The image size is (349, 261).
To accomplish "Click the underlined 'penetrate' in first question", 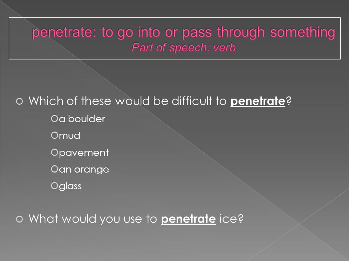I will coord(258,101).
